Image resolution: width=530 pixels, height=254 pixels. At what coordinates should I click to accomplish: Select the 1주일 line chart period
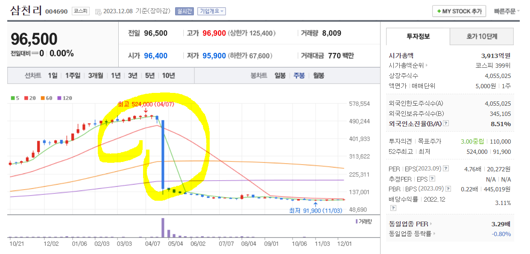(73, 75)
